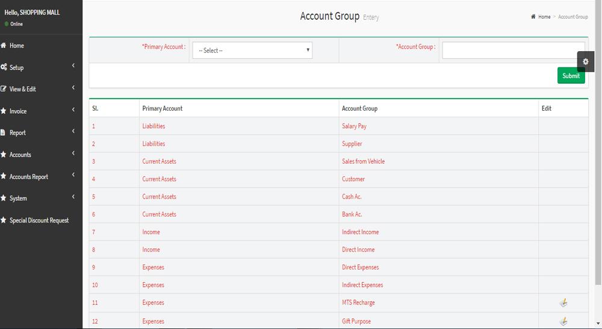Open the Invoice menu item
Screen dimensions: 602x329
[x=41, y=111]
